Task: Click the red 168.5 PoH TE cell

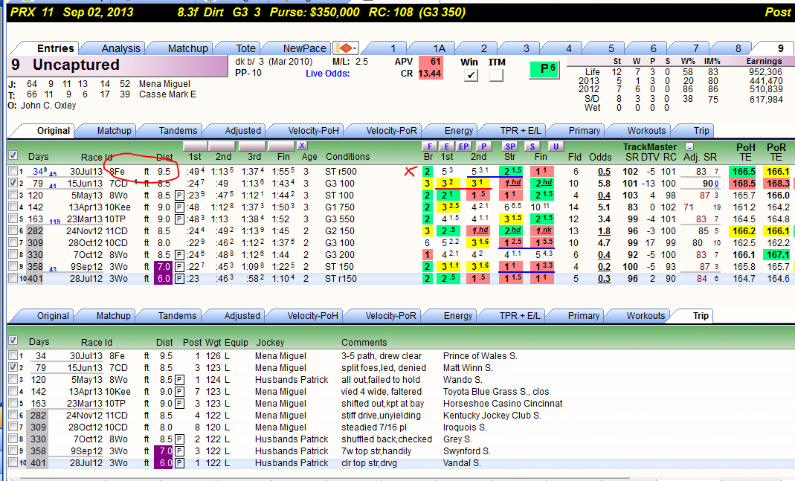Action: pyautogui.click(x=744, y=184)
